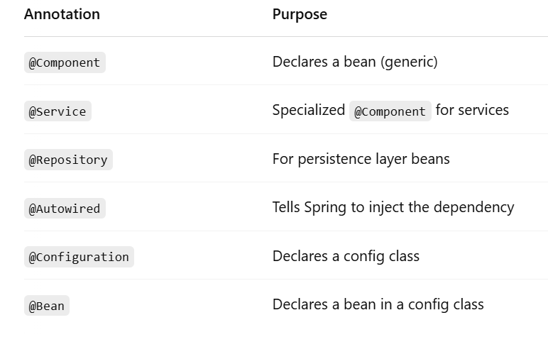This screenshot has width=548, height=337.
Task: Select the @Component code tag in first row
Action: pos(65,62)
